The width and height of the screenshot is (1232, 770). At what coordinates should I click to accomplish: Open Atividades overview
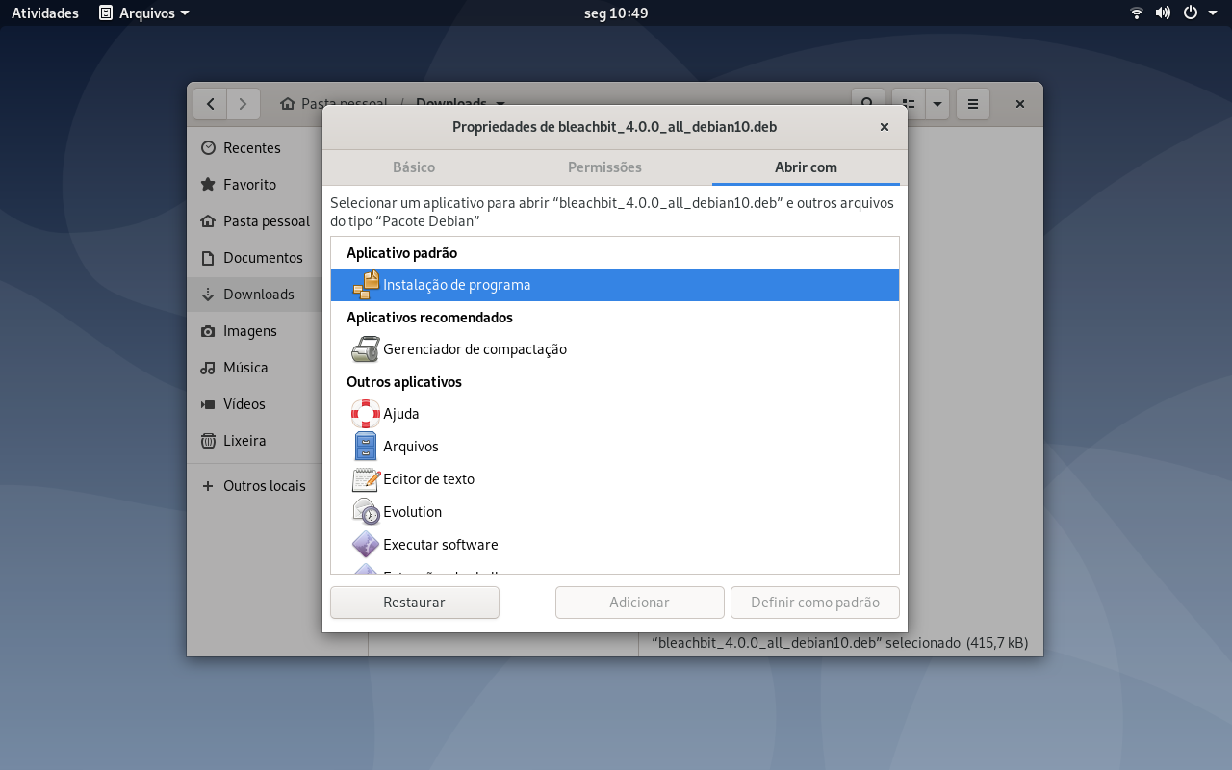pyautogui.click(x=45, y=13)
